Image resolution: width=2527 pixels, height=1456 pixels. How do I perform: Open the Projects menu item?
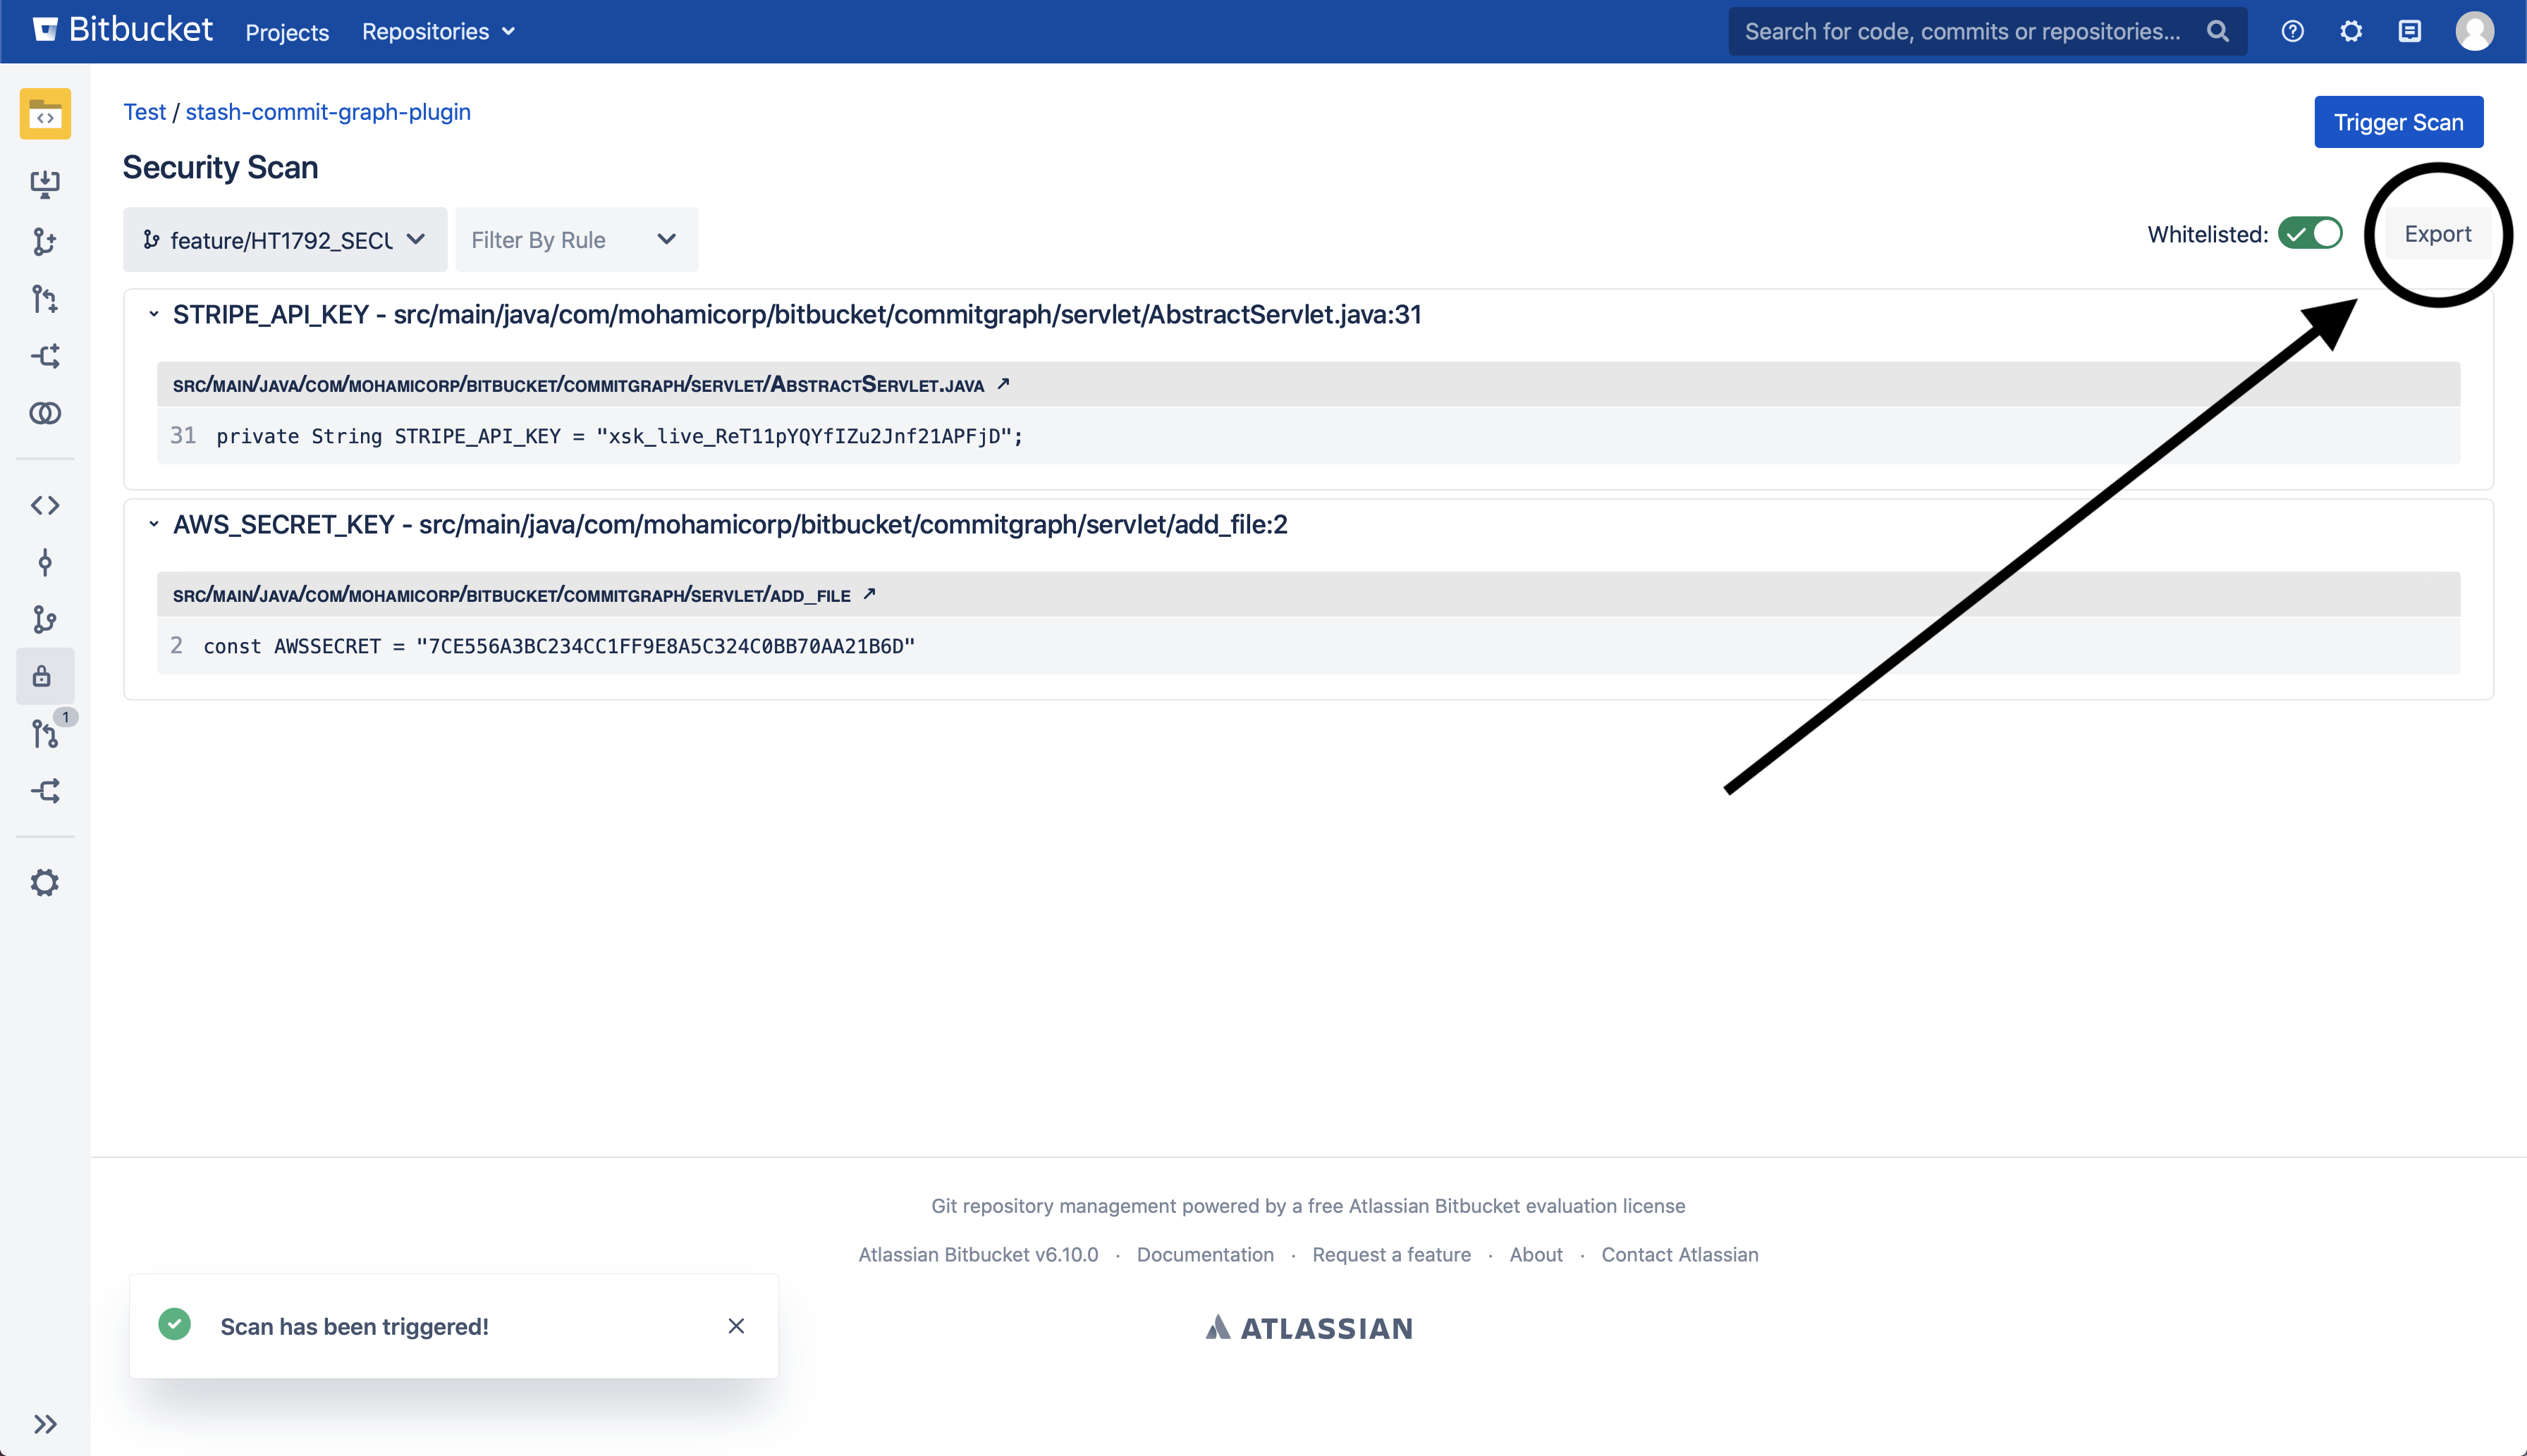click(287, 32)
